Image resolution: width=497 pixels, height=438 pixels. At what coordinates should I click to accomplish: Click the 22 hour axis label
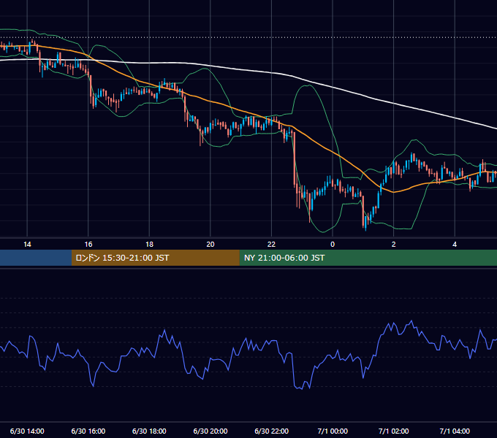pos(271,245)
